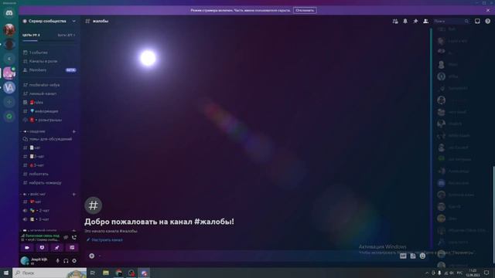Image resolution: width=495 pixels, height=278 pixels.
Task: Open the VA server icon
Action: click(9, 87)
